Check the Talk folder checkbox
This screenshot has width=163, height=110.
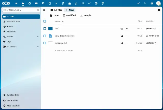[x=45, y=29]
